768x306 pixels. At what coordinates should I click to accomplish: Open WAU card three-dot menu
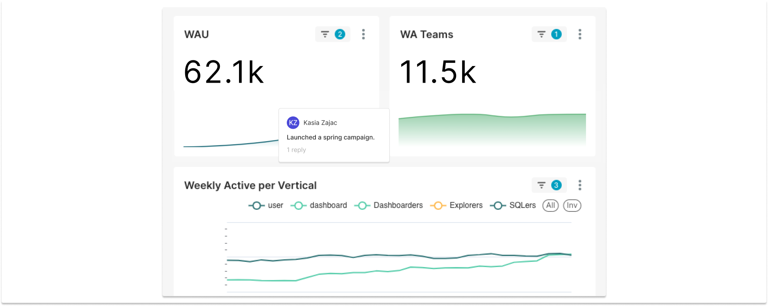click(363, 35)
